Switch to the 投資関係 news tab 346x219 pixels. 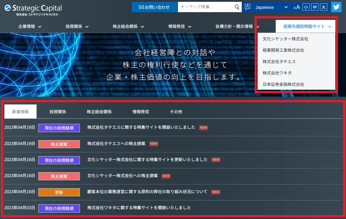click(58, 112)
